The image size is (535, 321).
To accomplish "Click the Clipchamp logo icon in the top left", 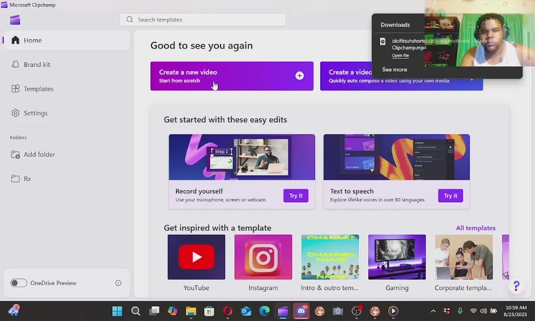I will tap(15, 20).
